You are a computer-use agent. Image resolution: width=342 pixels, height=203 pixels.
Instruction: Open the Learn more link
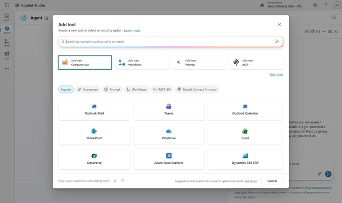[132, 31]
